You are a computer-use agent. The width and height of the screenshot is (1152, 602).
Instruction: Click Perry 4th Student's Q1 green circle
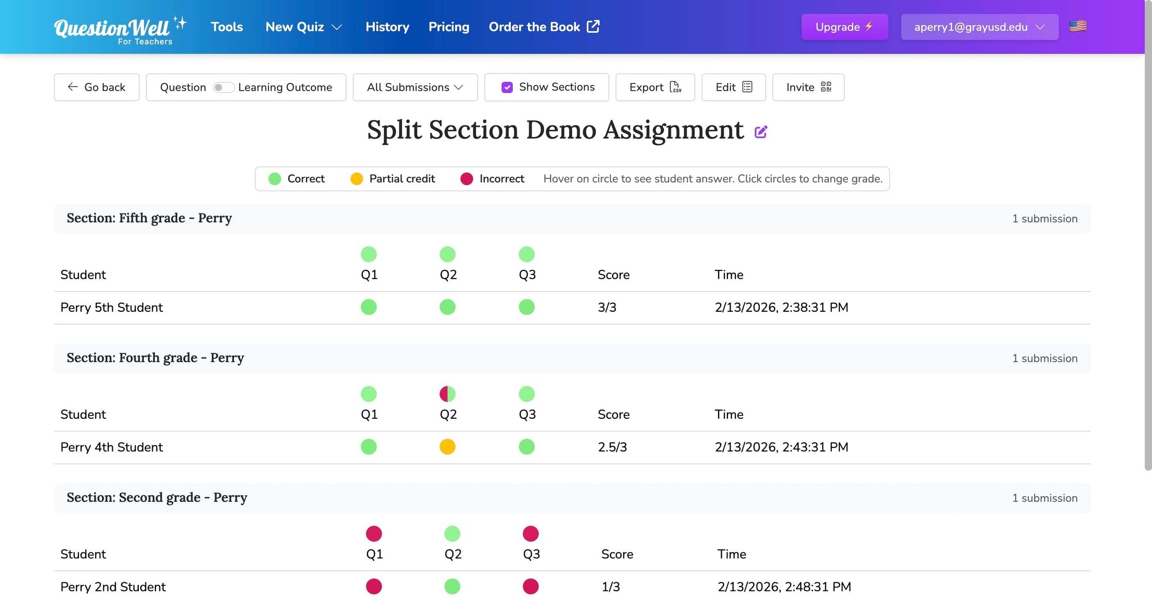(x=368, y=447)
